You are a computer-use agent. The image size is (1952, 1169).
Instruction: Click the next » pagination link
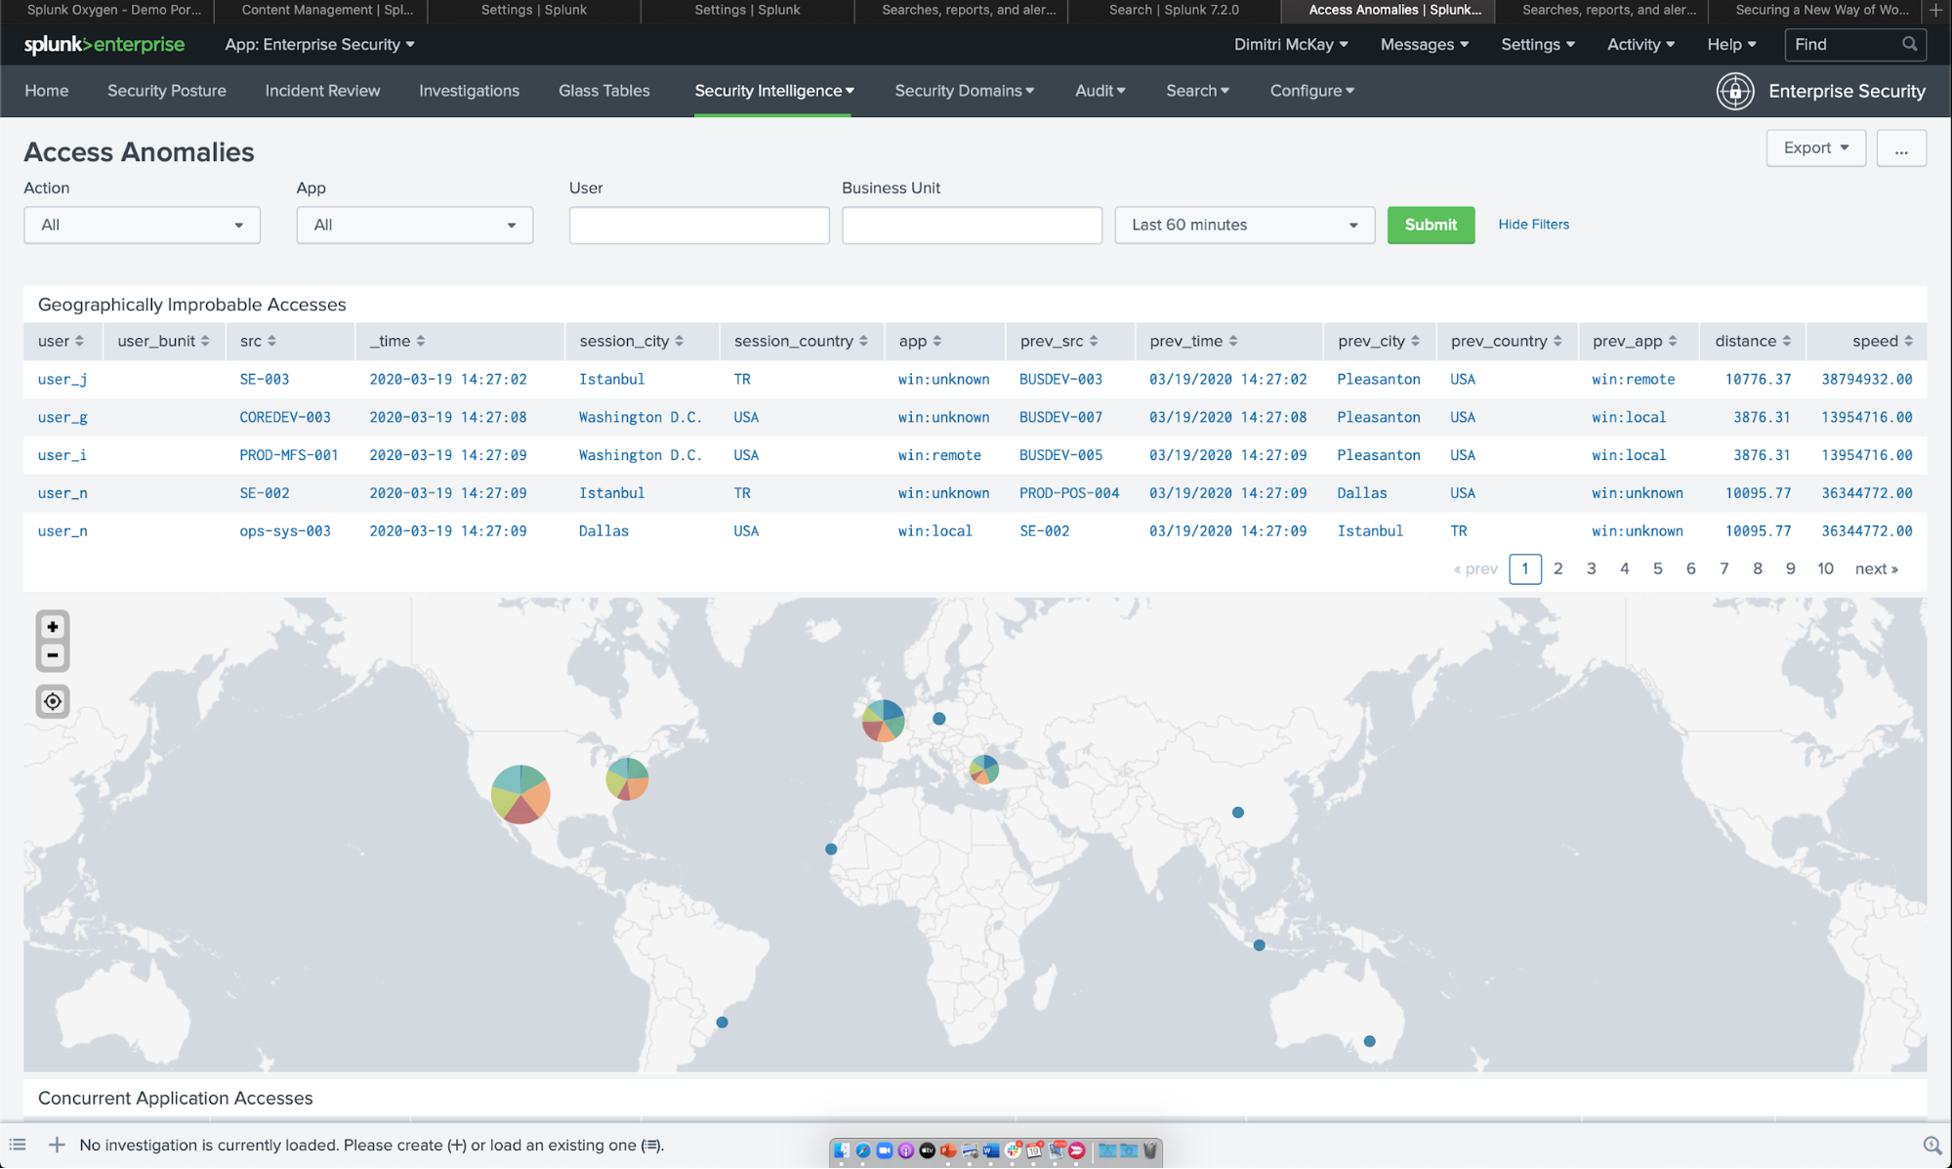click(1876, 568)
